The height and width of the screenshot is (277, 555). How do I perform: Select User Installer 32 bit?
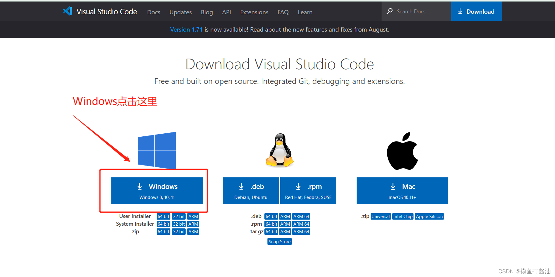tap(179, 216)
